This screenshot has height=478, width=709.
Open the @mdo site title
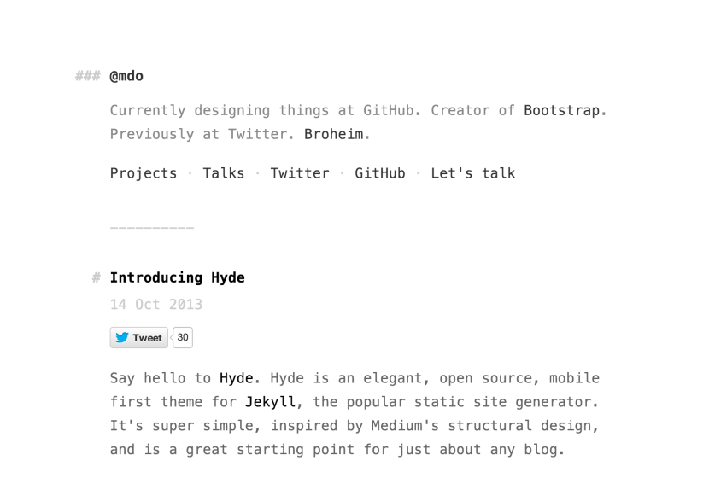tap(126, 76)
